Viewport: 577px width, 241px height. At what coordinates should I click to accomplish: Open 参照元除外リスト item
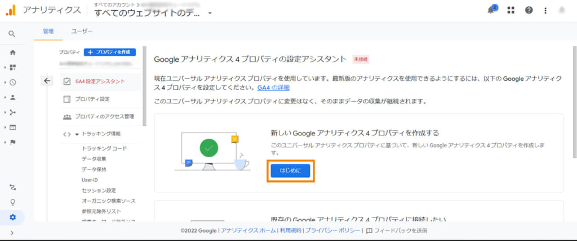pyautogui.click(x=101, y=212)
